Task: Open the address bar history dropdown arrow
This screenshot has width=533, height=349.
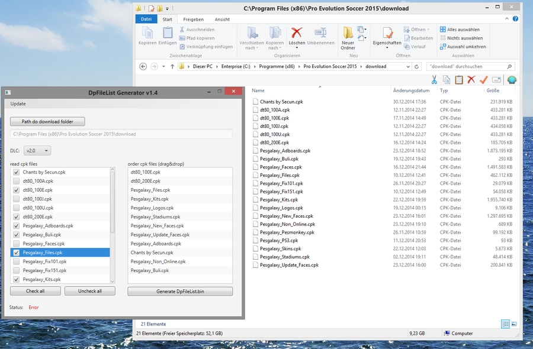Action: [409, 67]
